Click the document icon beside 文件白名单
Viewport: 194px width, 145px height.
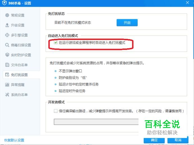point(7,65)
